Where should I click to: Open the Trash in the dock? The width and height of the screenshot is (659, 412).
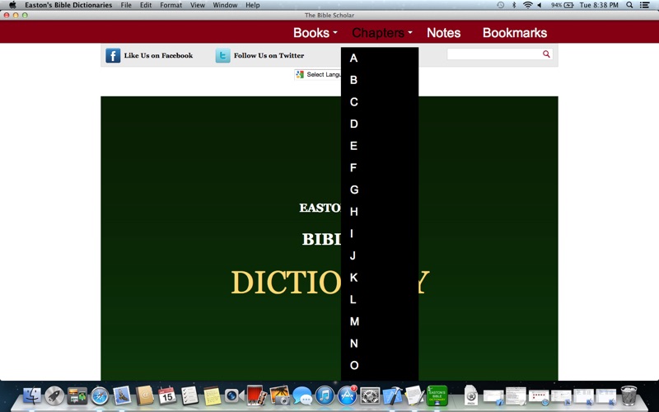tap(629, 396)
